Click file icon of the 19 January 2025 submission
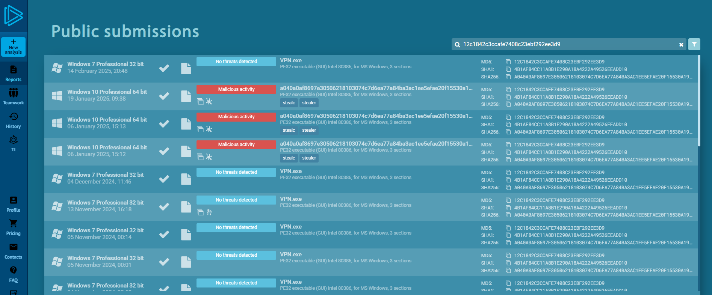Image resolution: width=712 pixels, height=295 pixels. point(186,96)
